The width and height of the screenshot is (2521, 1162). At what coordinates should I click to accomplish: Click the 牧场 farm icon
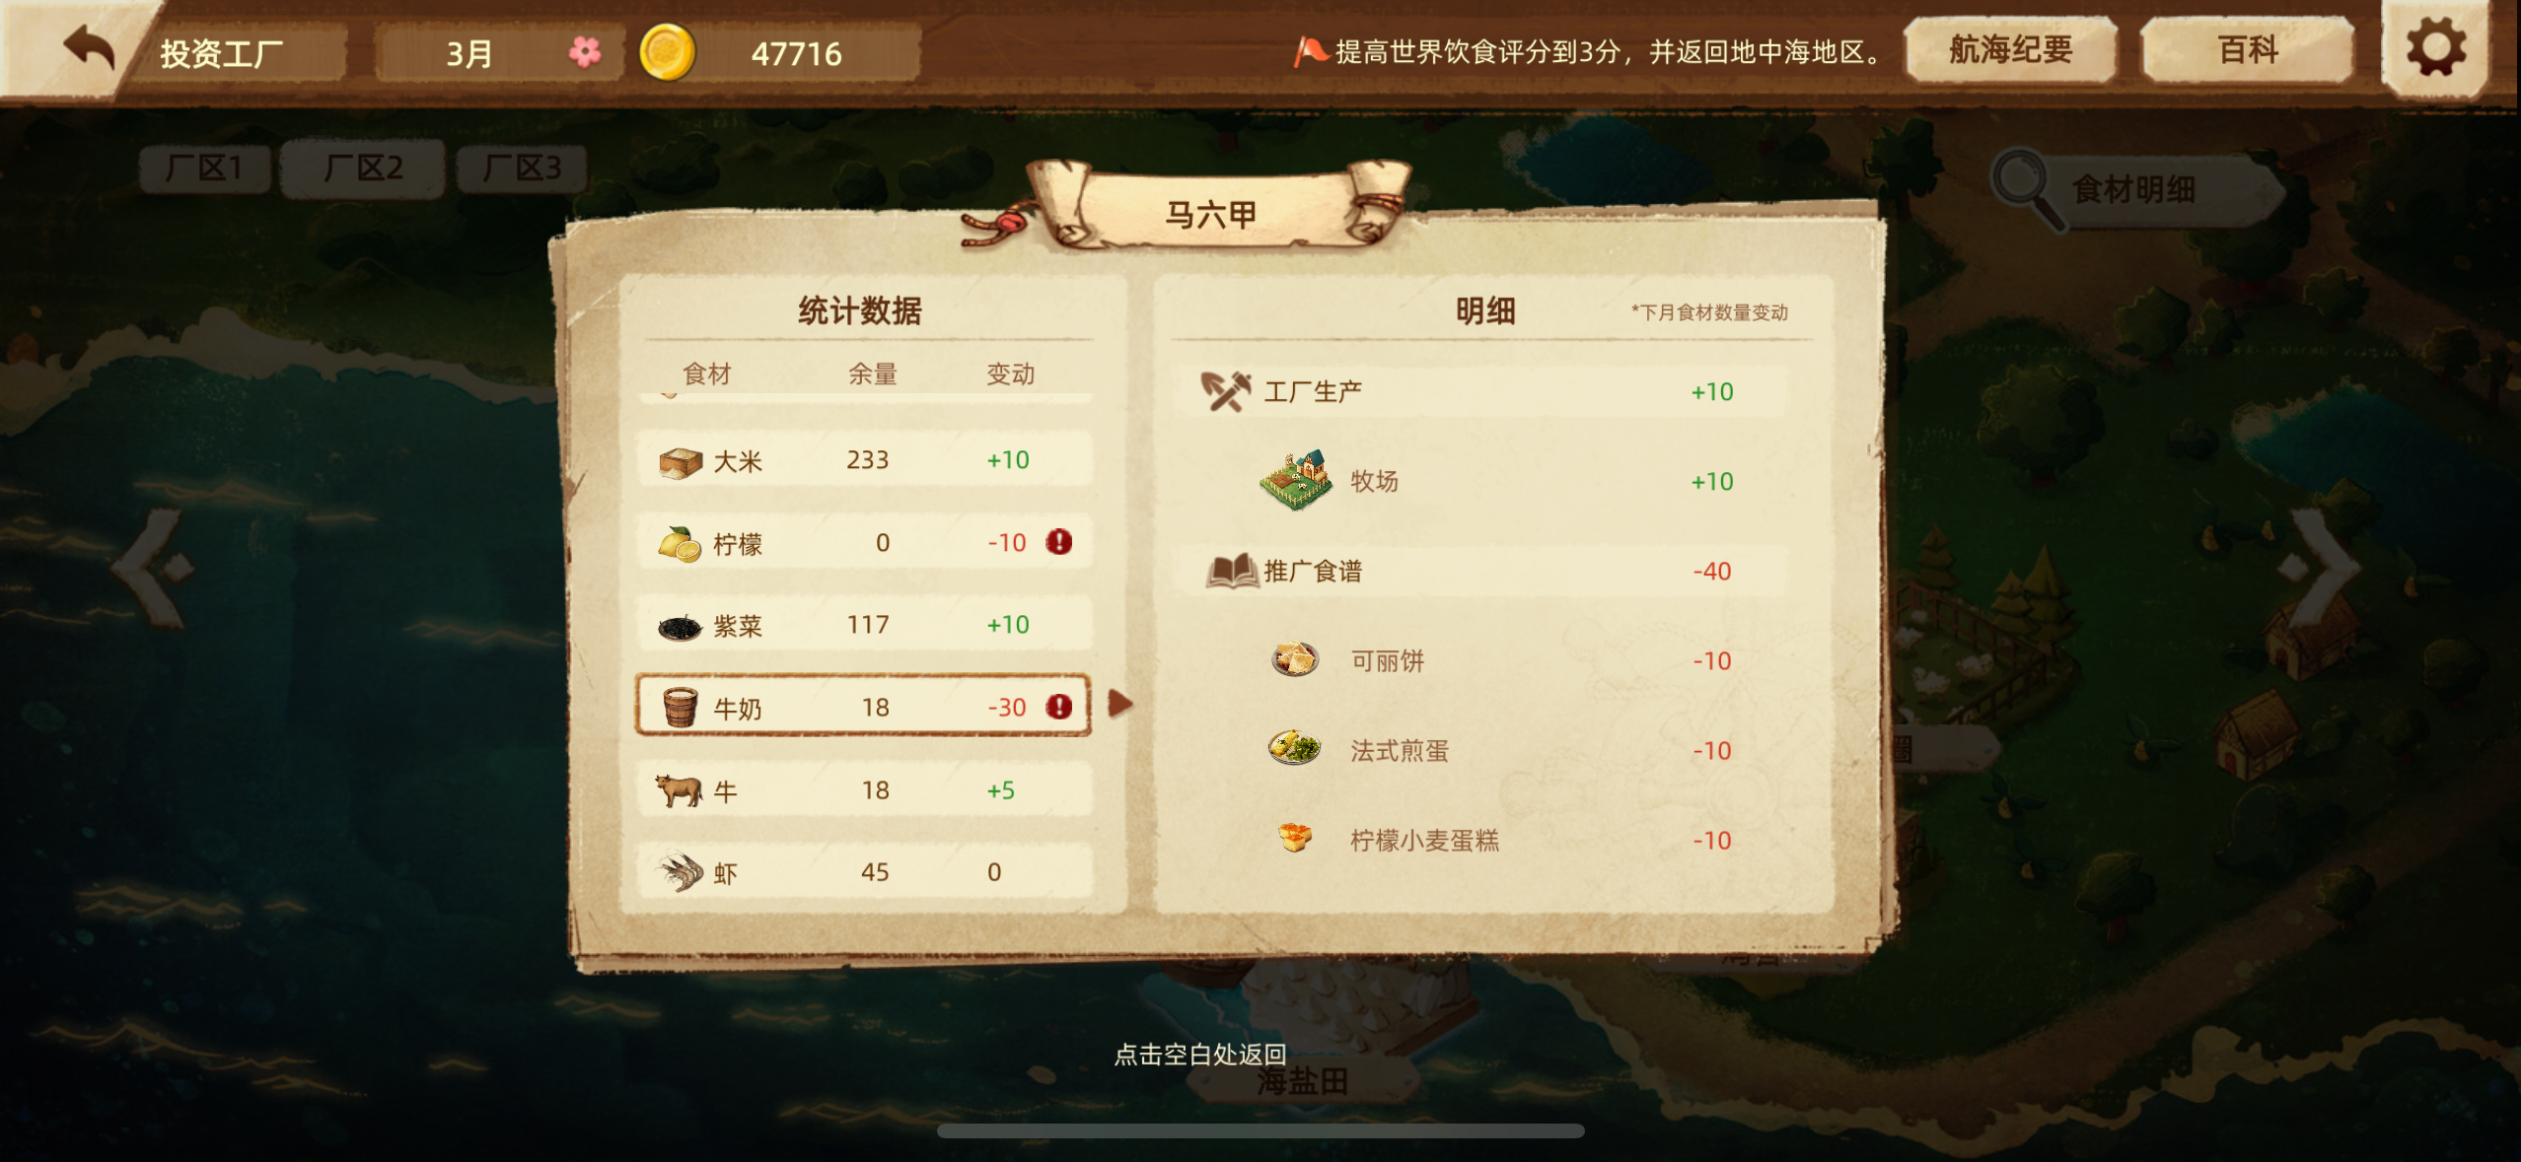[x=1297, y=481]
